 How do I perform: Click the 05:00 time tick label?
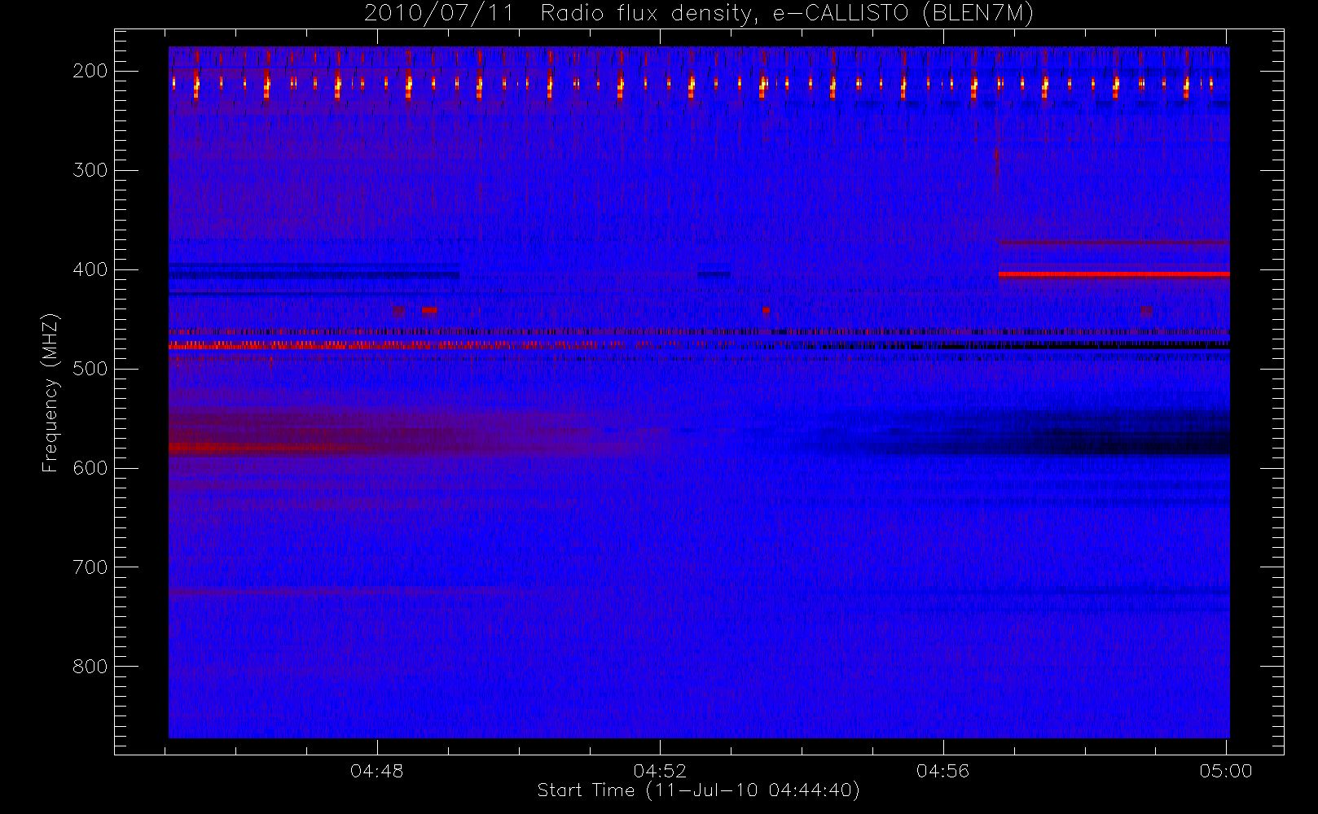coord(1226,771)
